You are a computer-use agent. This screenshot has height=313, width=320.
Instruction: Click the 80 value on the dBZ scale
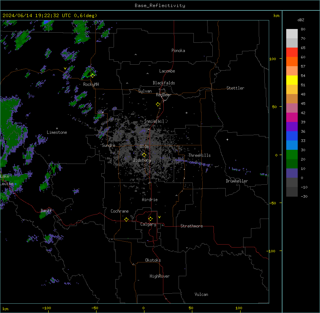point(303,29)
